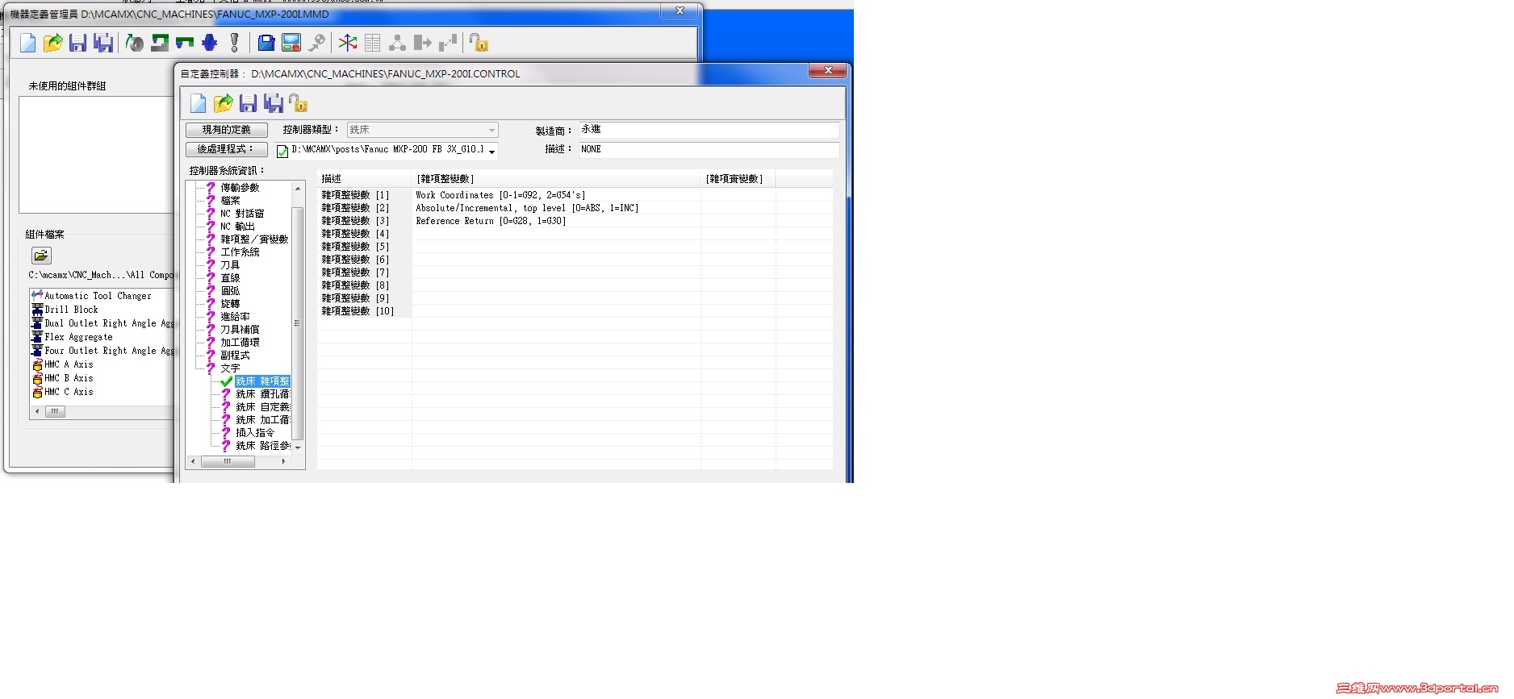Click the green and grey machine component icon

click(x=160, y=43)
